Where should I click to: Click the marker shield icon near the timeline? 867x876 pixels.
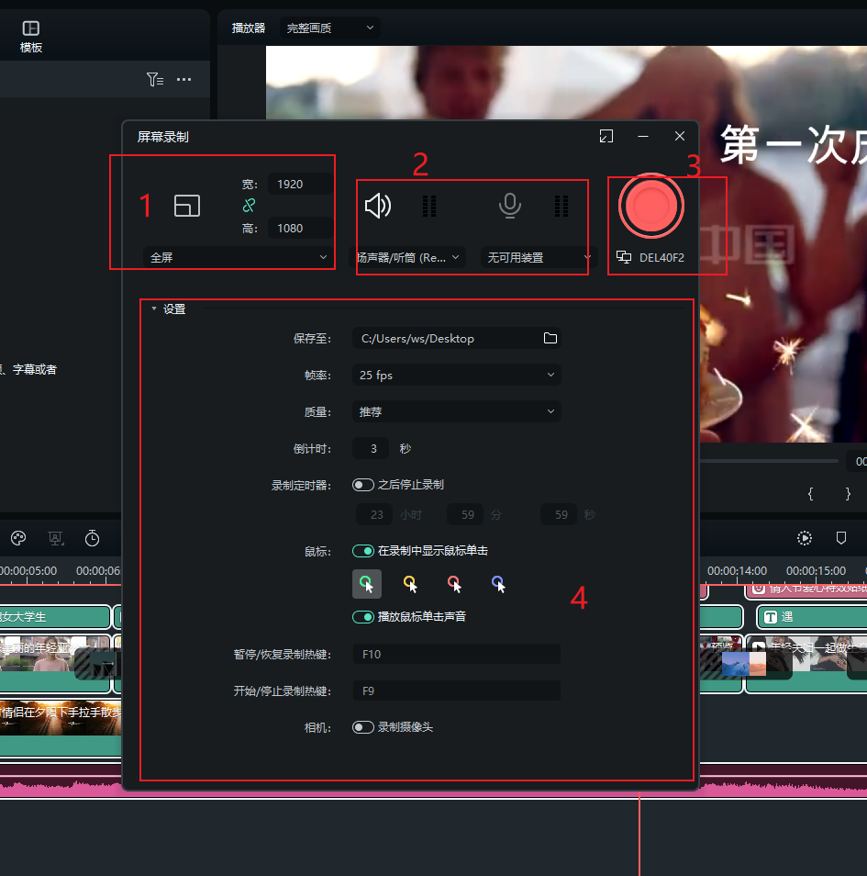pos(839,538)
